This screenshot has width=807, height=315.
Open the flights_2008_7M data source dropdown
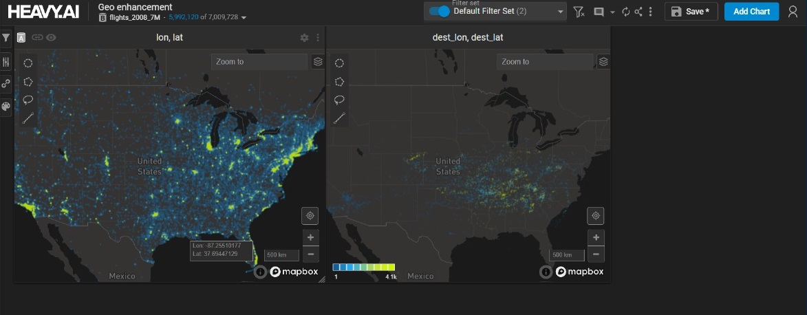pos(244,17)
